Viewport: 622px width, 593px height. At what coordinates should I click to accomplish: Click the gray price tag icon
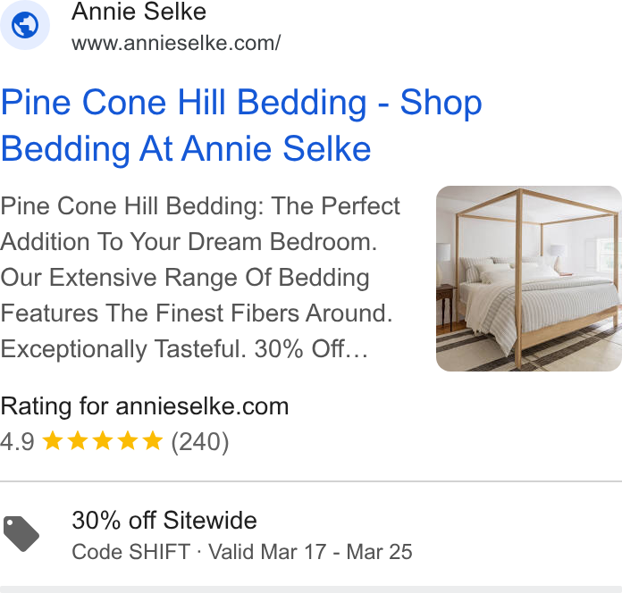(x=21, y=533)
